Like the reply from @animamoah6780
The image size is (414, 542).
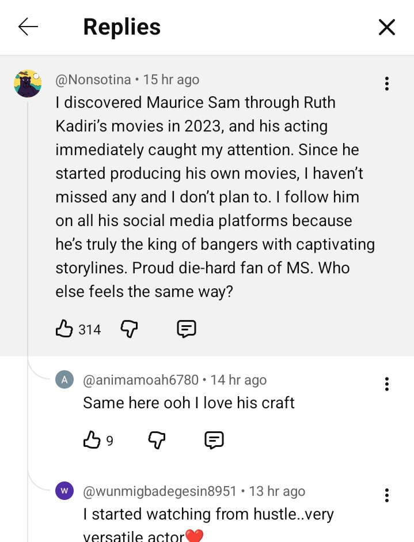(x=92, y=440)
